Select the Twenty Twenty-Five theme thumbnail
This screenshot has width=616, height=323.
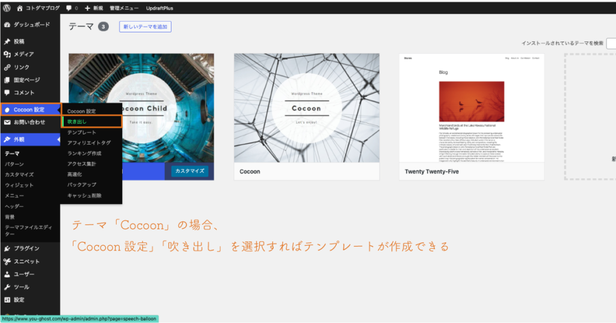[x=472, y=108]
